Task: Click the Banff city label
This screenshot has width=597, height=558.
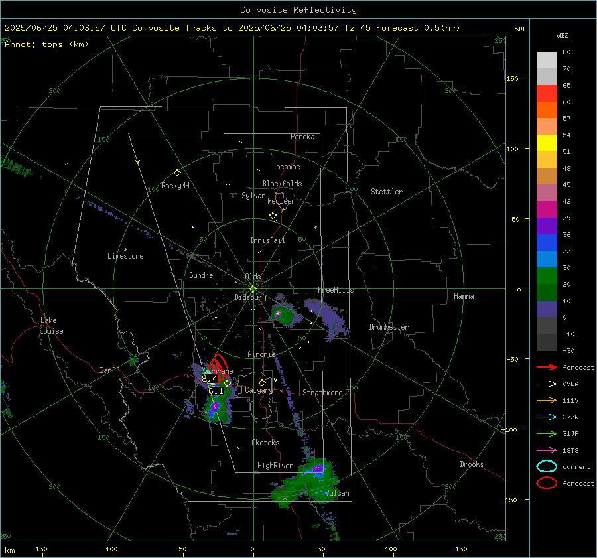Action: click(109, 370)
